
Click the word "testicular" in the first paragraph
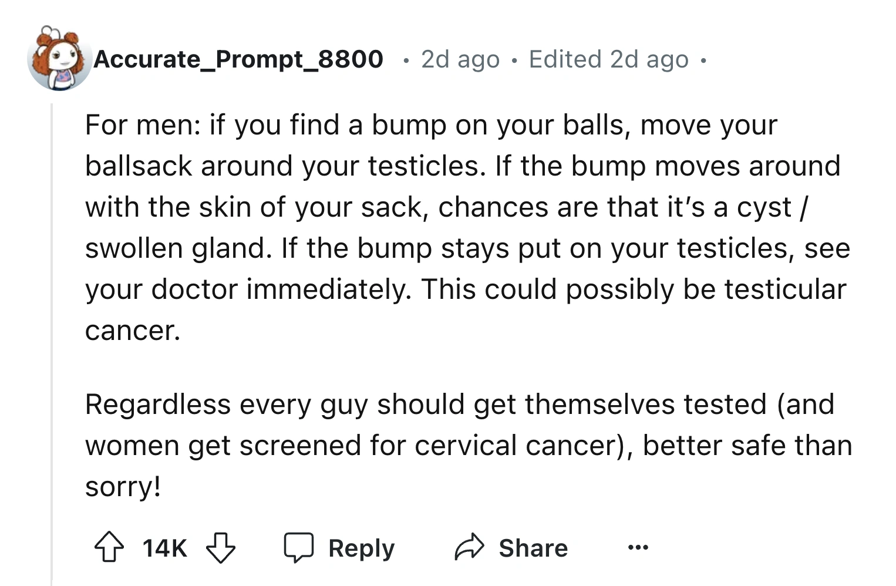tap(785, 289)
